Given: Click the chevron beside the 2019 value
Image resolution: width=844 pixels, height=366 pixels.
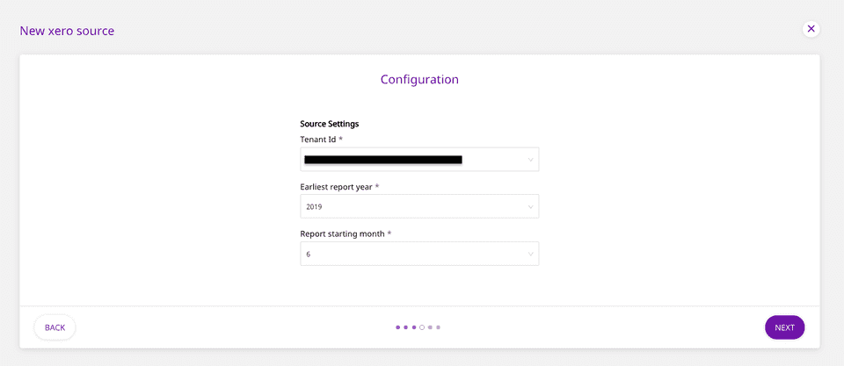Looking at the screenshot, I should tap(530, 207).
